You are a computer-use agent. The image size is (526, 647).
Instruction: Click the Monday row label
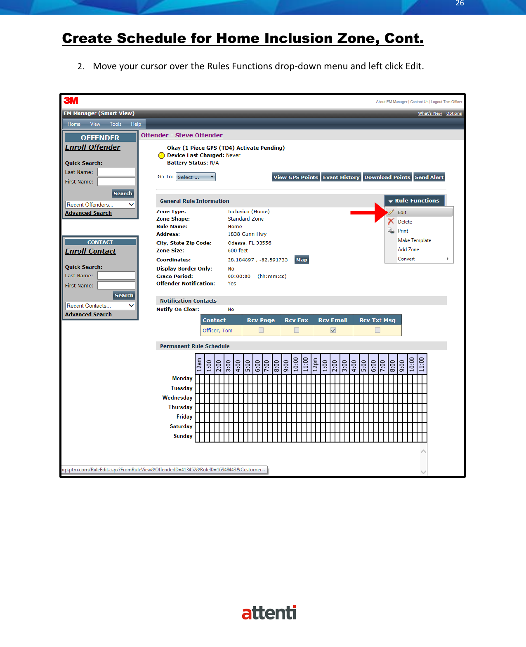[182, 379]
